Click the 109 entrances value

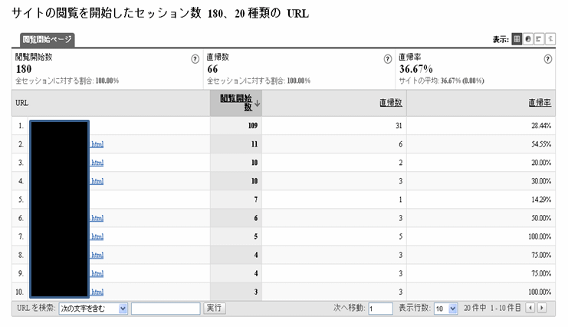point(252,126)
